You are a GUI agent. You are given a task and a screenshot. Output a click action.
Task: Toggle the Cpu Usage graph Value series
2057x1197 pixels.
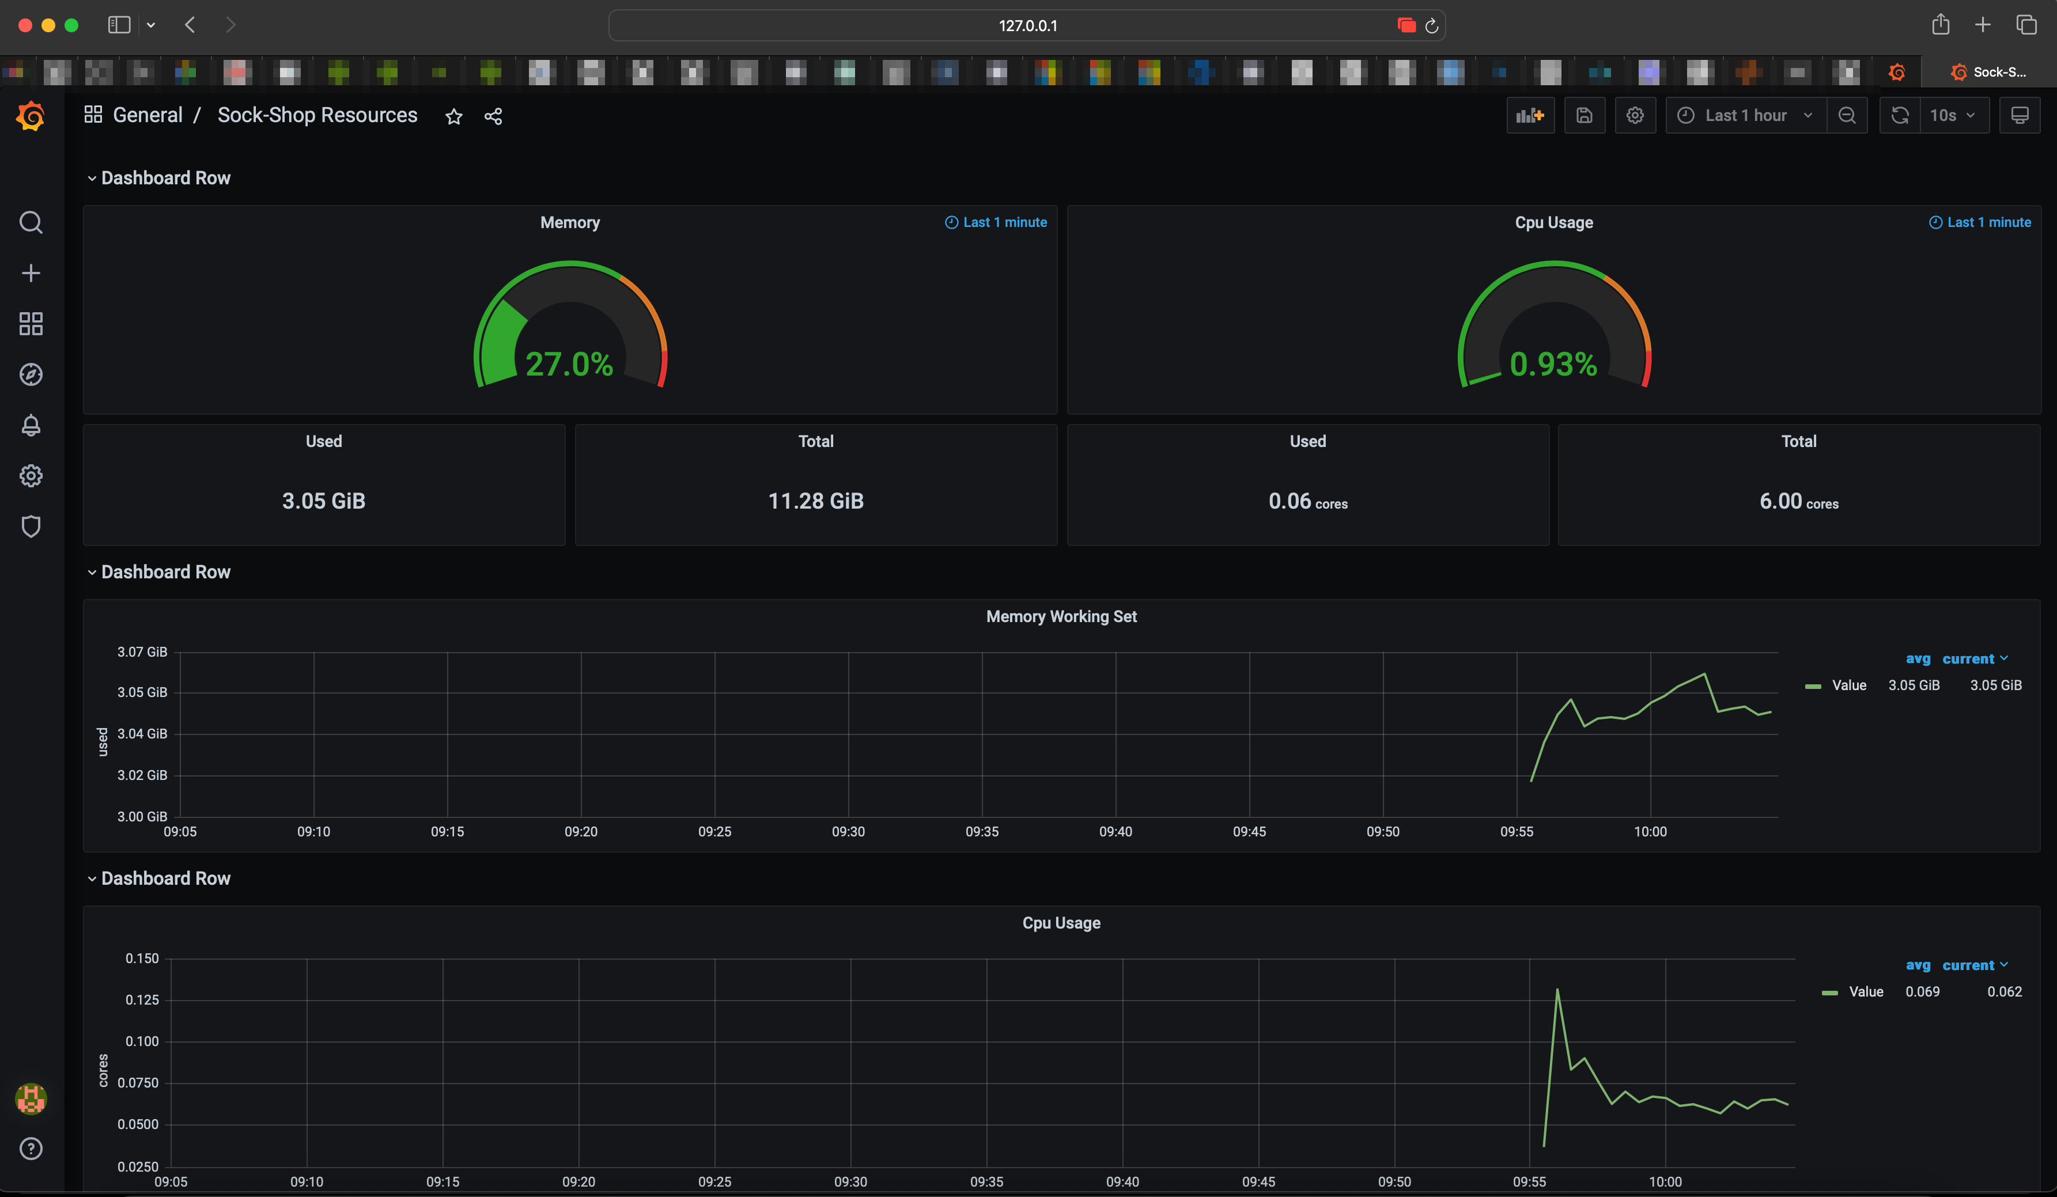tap(1865, 991)
